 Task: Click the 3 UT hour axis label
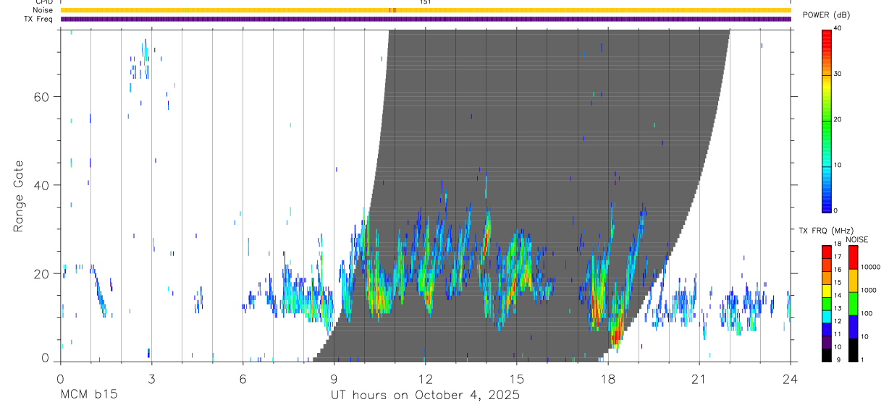152,378
